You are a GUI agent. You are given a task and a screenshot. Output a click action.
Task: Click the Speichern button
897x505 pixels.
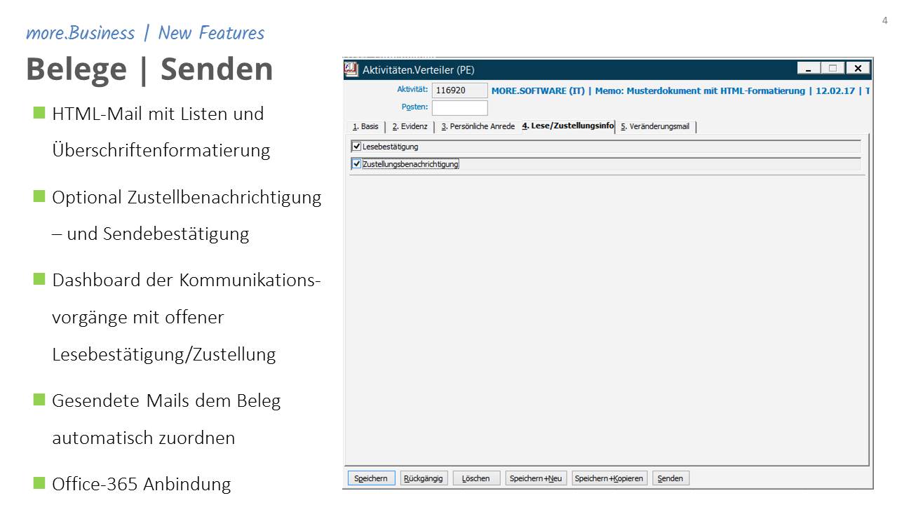coord(371,478)
